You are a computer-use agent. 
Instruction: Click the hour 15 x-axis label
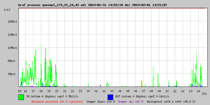[x=20, y=91]
